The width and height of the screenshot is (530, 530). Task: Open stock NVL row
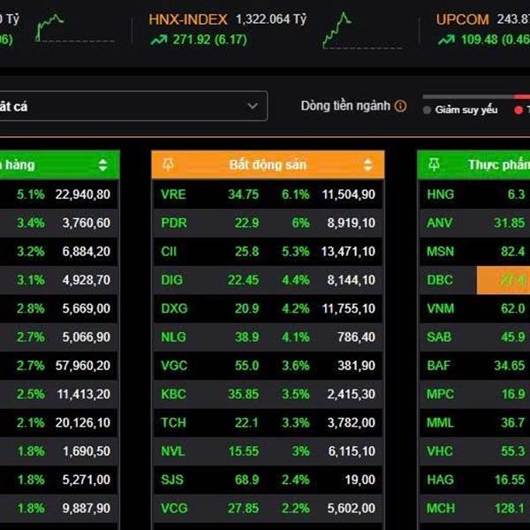(268, 451)
